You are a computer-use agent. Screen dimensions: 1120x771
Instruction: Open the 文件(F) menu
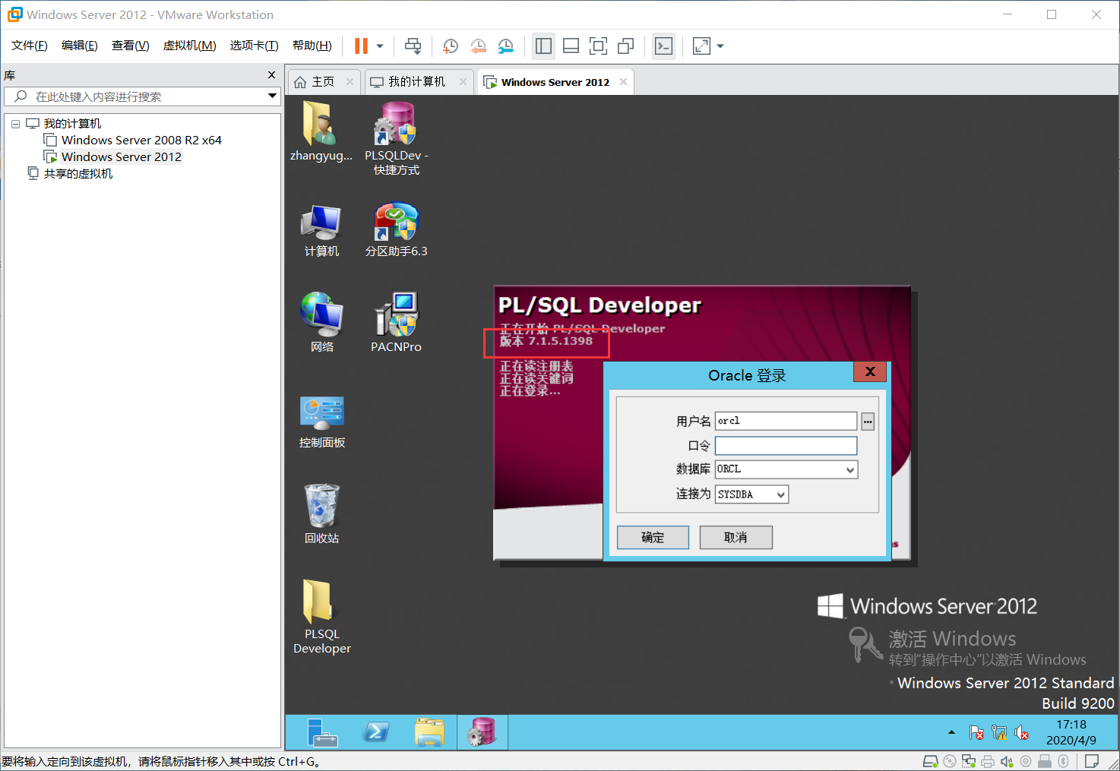coord(30,46)
